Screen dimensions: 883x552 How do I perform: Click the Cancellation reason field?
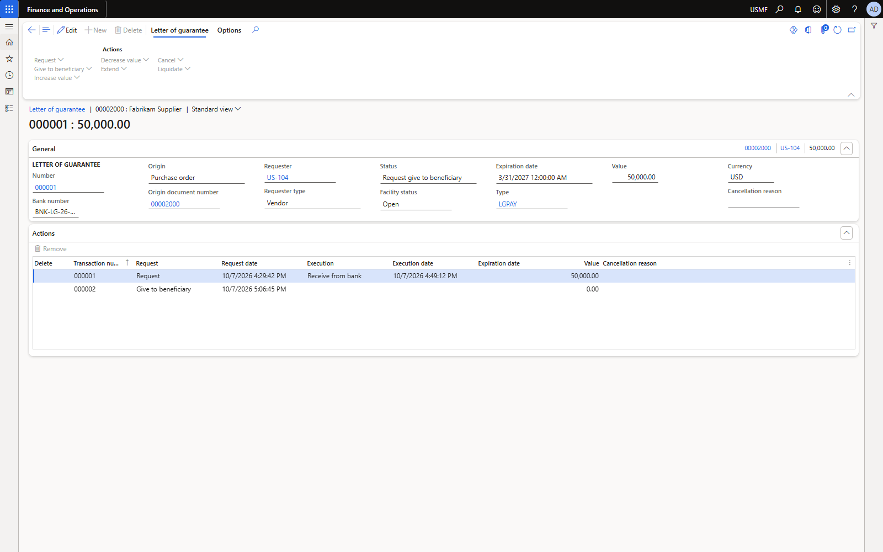pyautogui.click(x=763, y=203)
